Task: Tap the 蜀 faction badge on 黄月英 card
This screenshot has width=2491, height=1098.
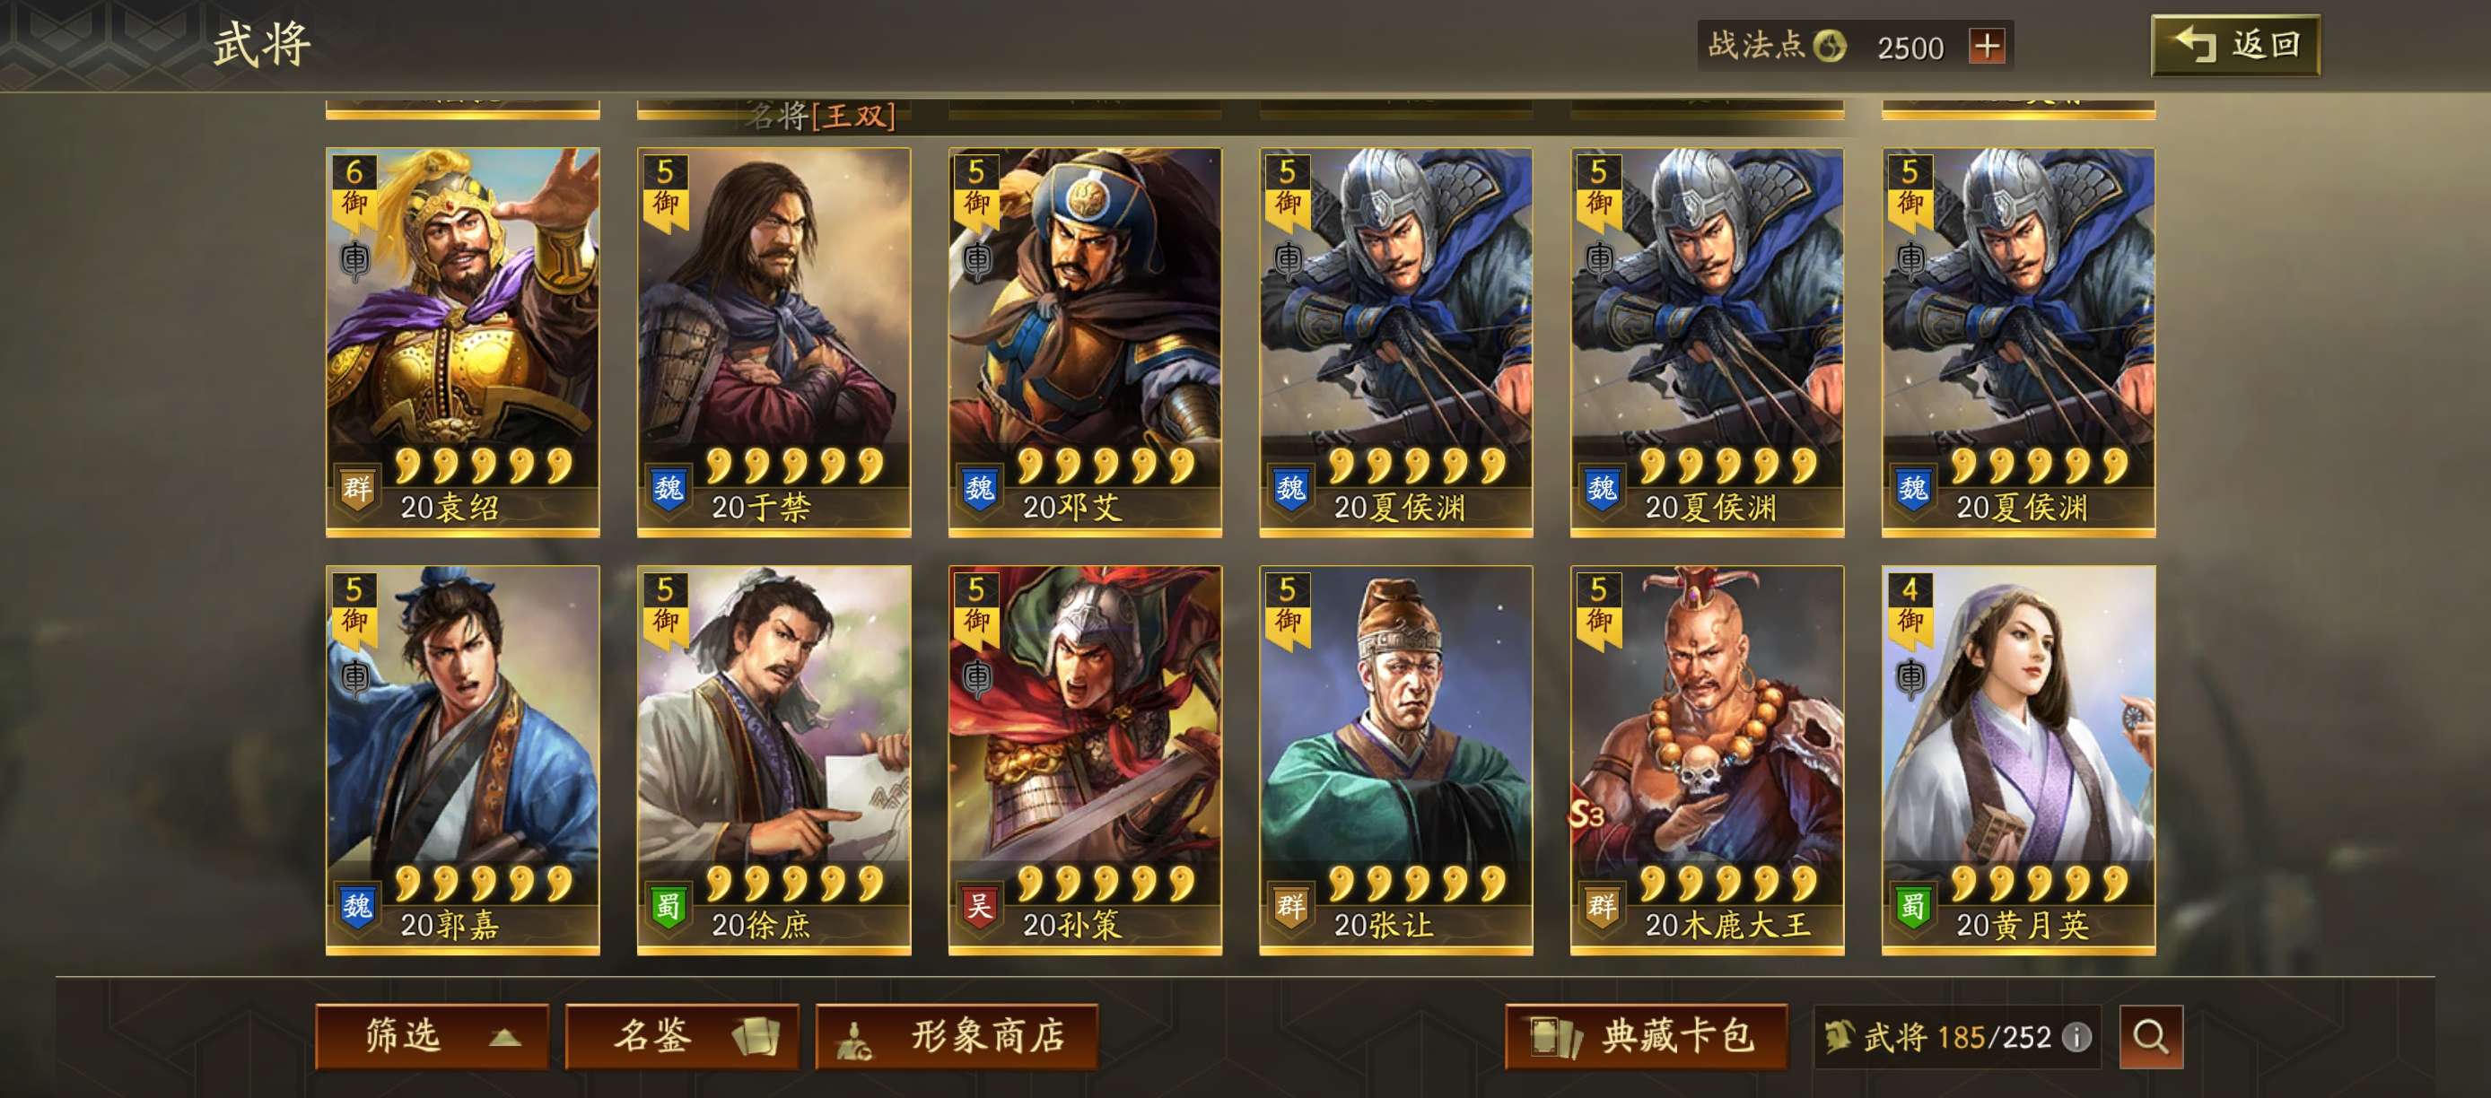Action: pos(1913,907)
